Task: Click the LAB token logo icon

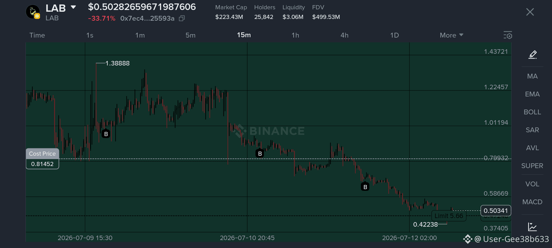Action: coord(33,12)
